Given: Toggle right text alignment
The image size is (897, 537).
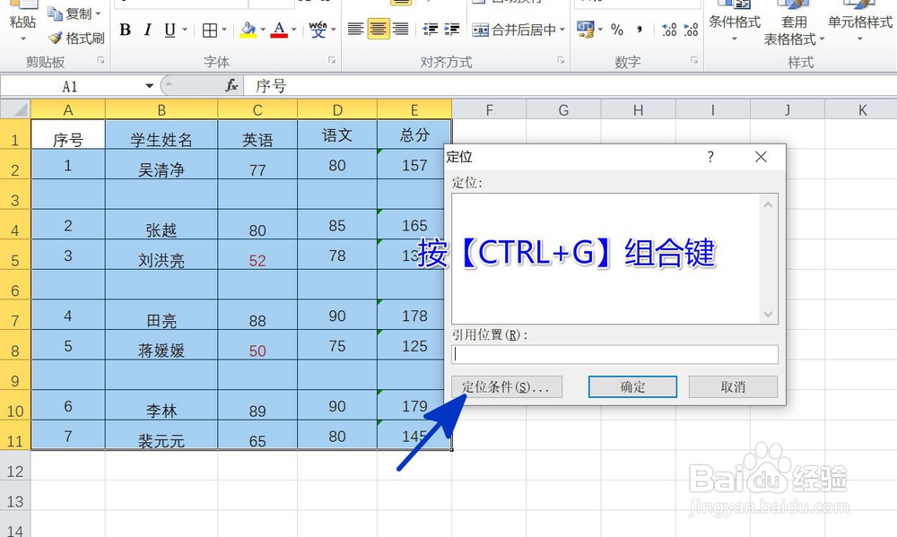Looking at the screenshot, I should tap(399, 27).
